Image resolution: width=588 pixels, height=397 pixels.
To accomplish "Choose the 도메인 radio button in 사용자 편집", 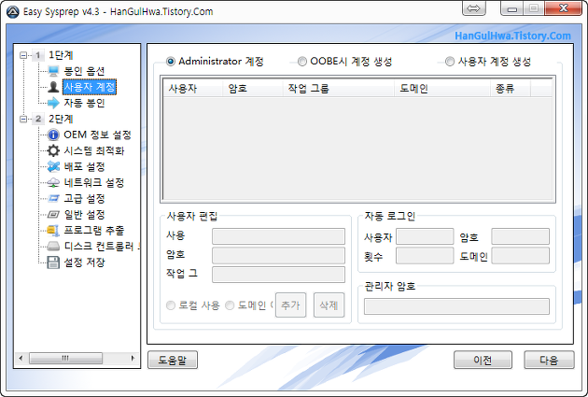I will (230, 305).
